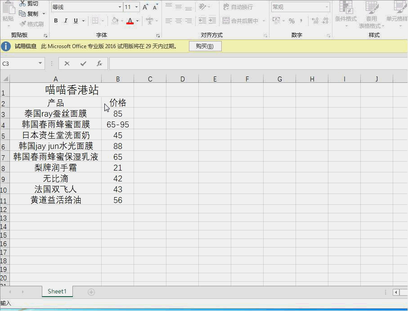Select column C header
This screenshot has height=311, width=408.
tap(150, 79)
